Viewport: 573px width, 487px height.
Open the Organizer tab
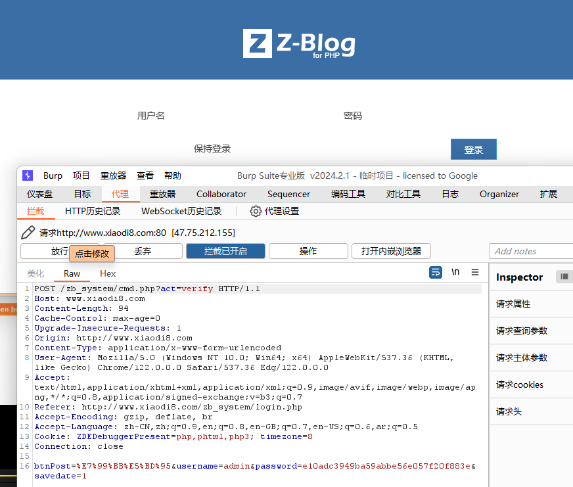tap(499, 194)
